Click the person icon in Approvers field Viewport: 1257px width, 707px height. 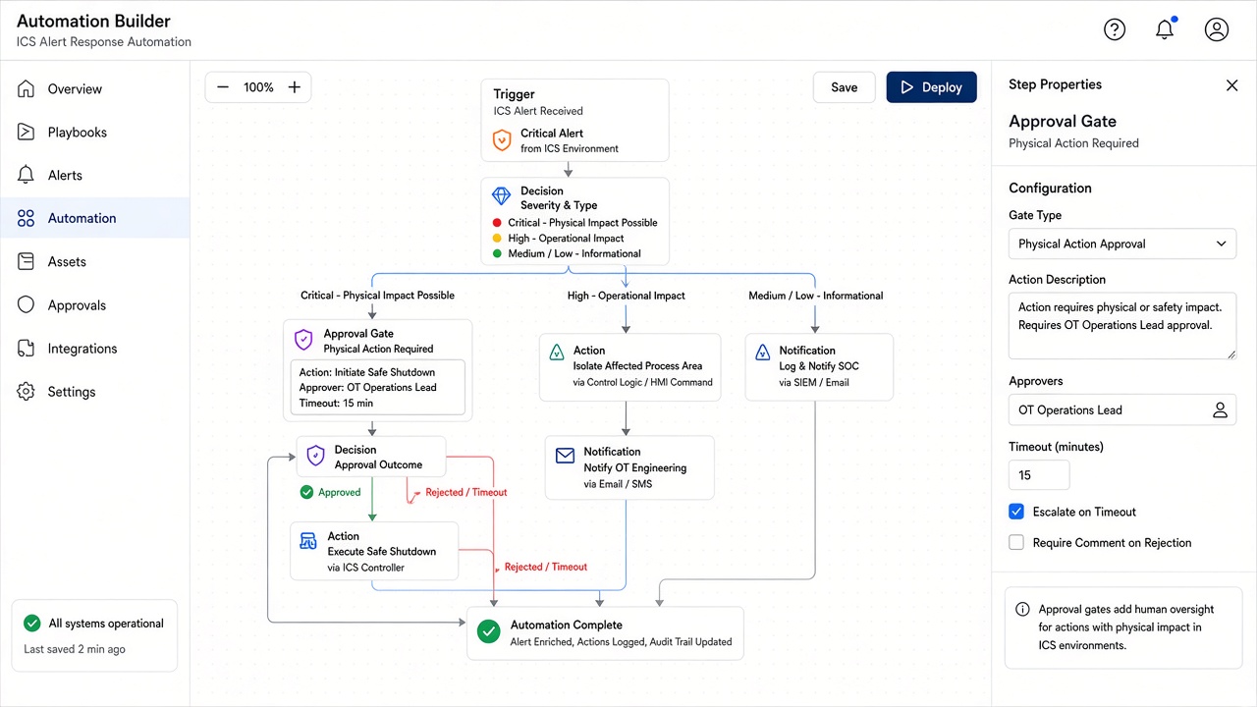1220,410
